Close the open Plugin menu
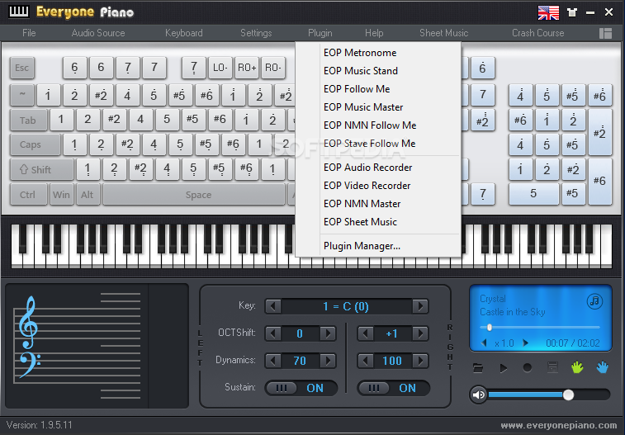 tap(320, 33)
